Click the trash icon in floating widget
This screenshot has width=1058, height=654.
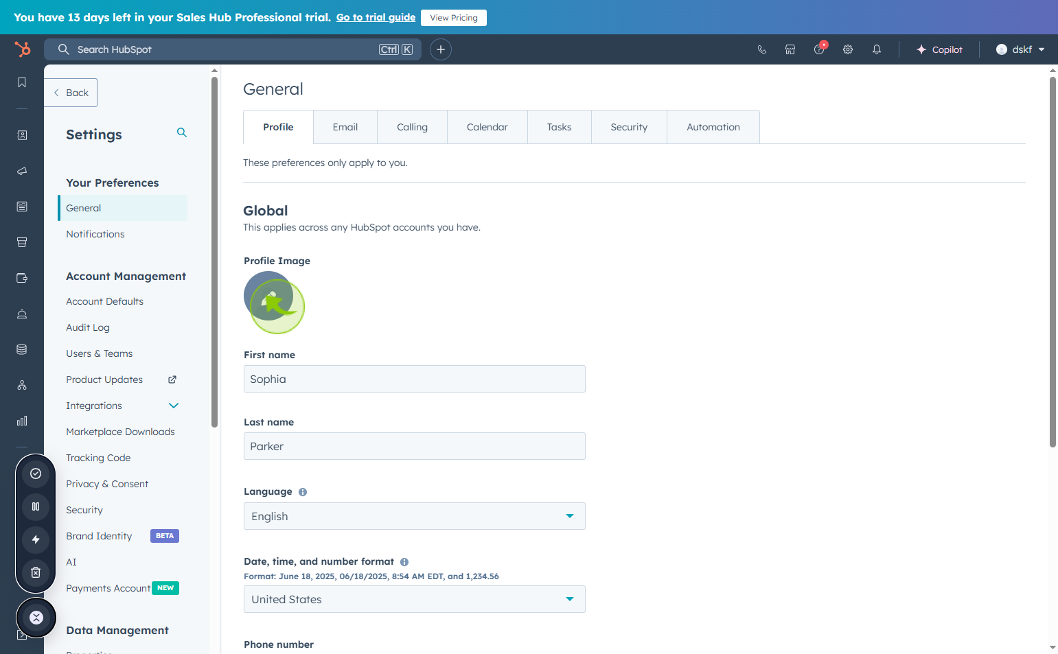[36, 572]
